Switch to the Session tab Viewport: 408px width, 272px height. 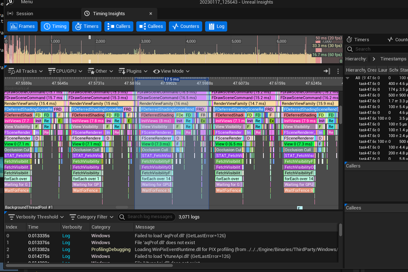(x=24, y=14)
